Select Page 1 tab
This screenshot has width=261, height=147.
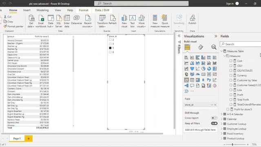click(x=17, y=138)
